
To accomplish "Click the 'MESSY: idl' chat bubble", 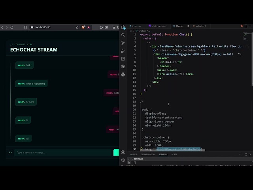I will pos(23,139).
